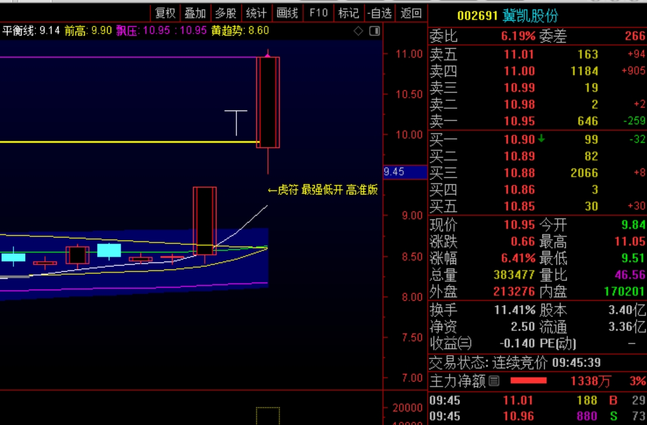Select 卖二 price 10.98

tap(519, 105)
